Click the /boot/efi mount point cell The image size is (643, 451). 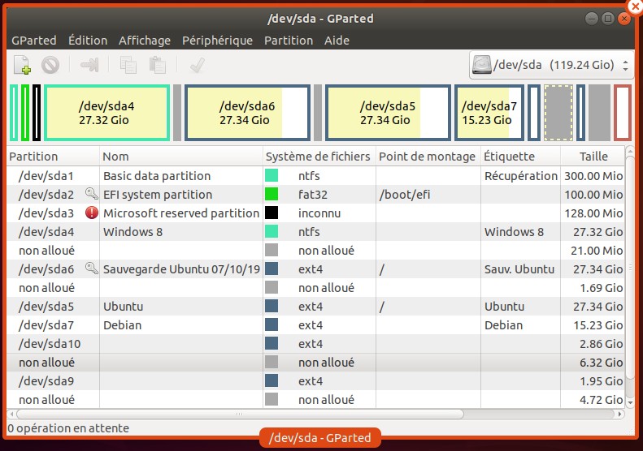coord(404,195)
